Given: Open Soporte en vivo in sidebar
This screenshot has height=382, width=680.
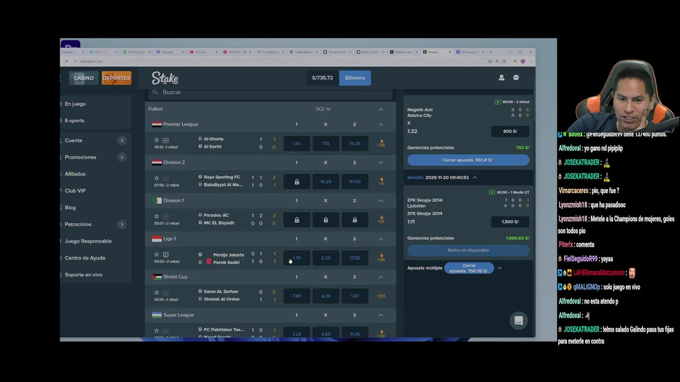Looking at the screenshot, I should pyautogui.click(x=83, y=275).
